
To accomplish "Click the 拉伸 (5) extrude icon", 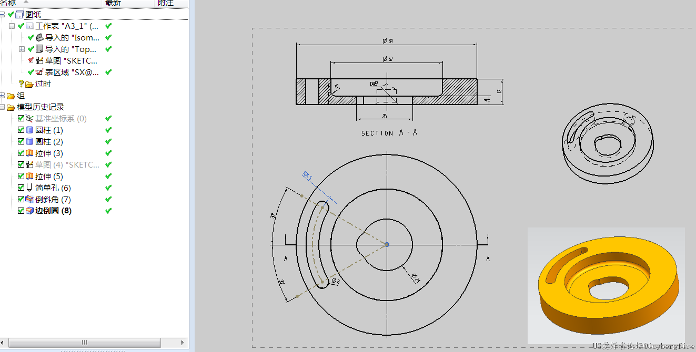I will tap(29, 177).
